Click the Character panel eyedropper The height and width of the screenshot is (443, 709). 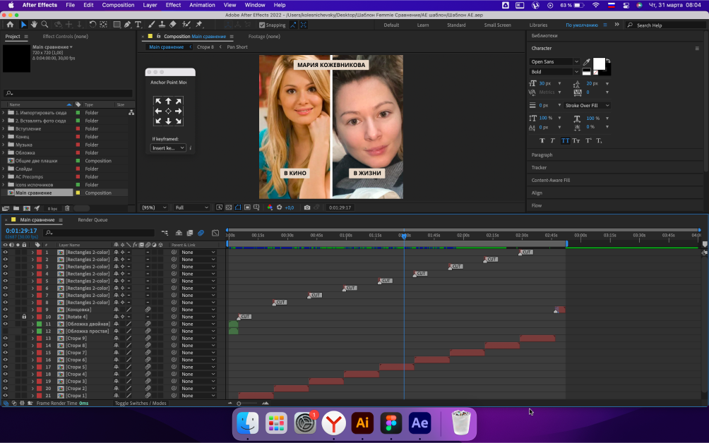coord(586,62)
